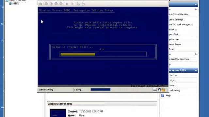Choose the Stop Service action
The image size is (209, 117).
tap(173, 39)
